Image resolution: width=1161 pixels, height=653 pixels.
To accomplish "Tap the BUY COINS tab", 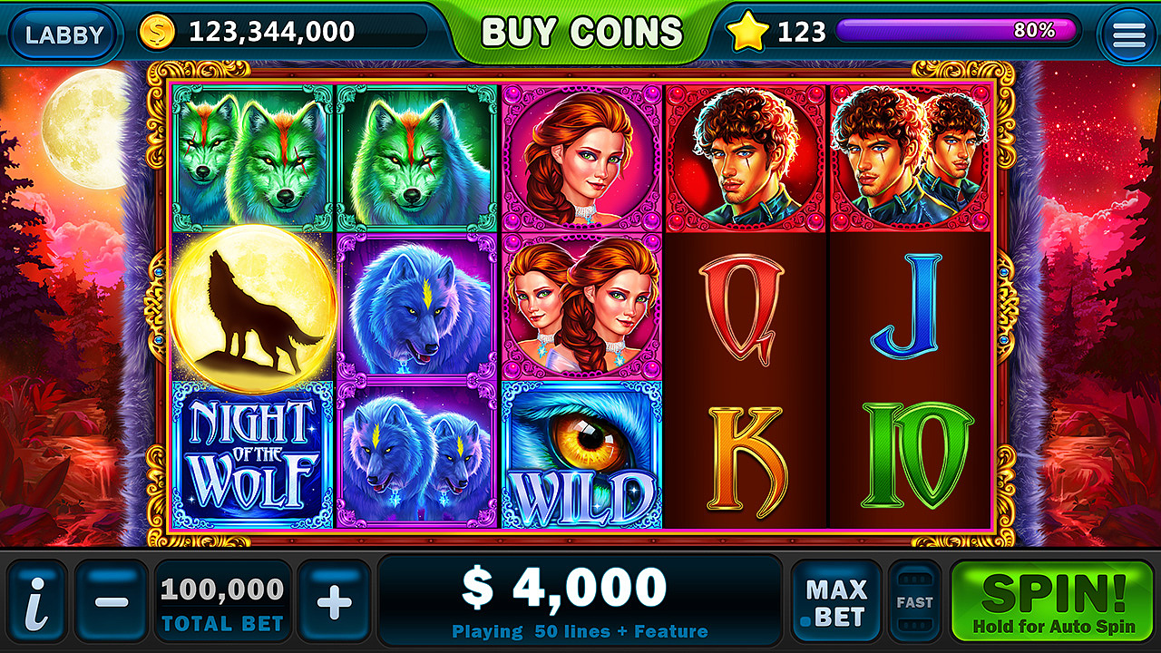I will click(x=581, y=33).
